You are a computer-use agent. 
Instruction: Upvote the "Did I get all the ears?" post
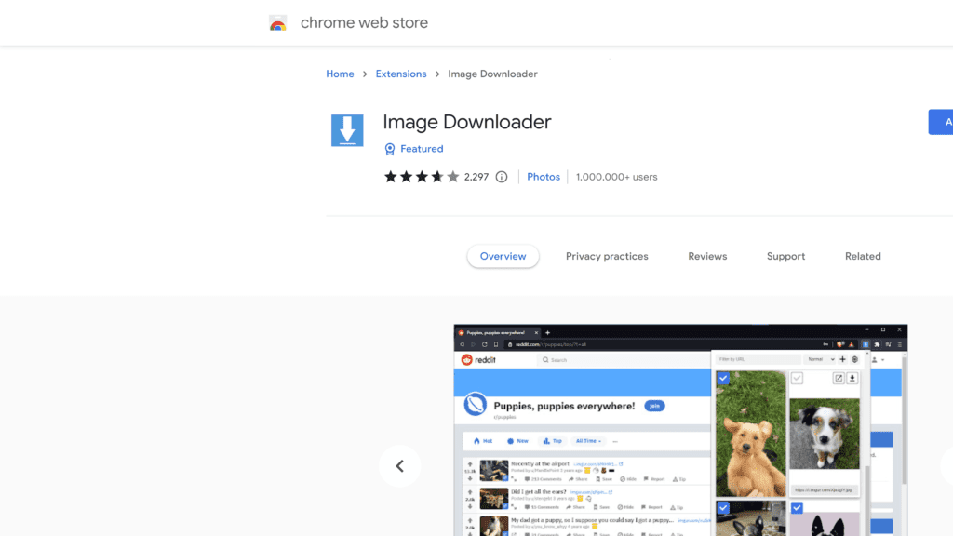(470, 492)
